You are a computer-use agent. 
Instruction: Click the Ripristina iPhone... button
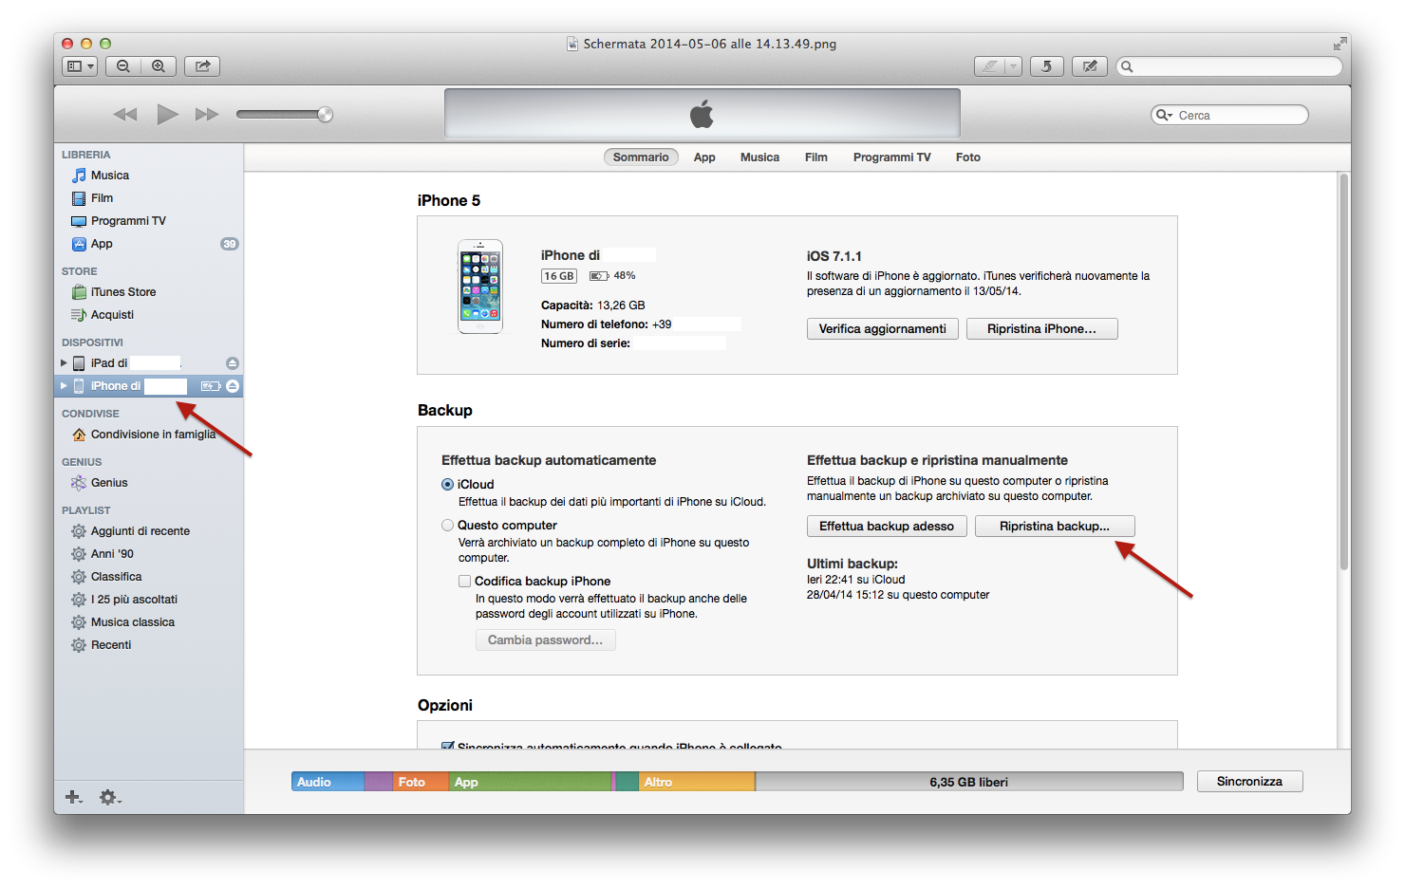coord(1041,329)
